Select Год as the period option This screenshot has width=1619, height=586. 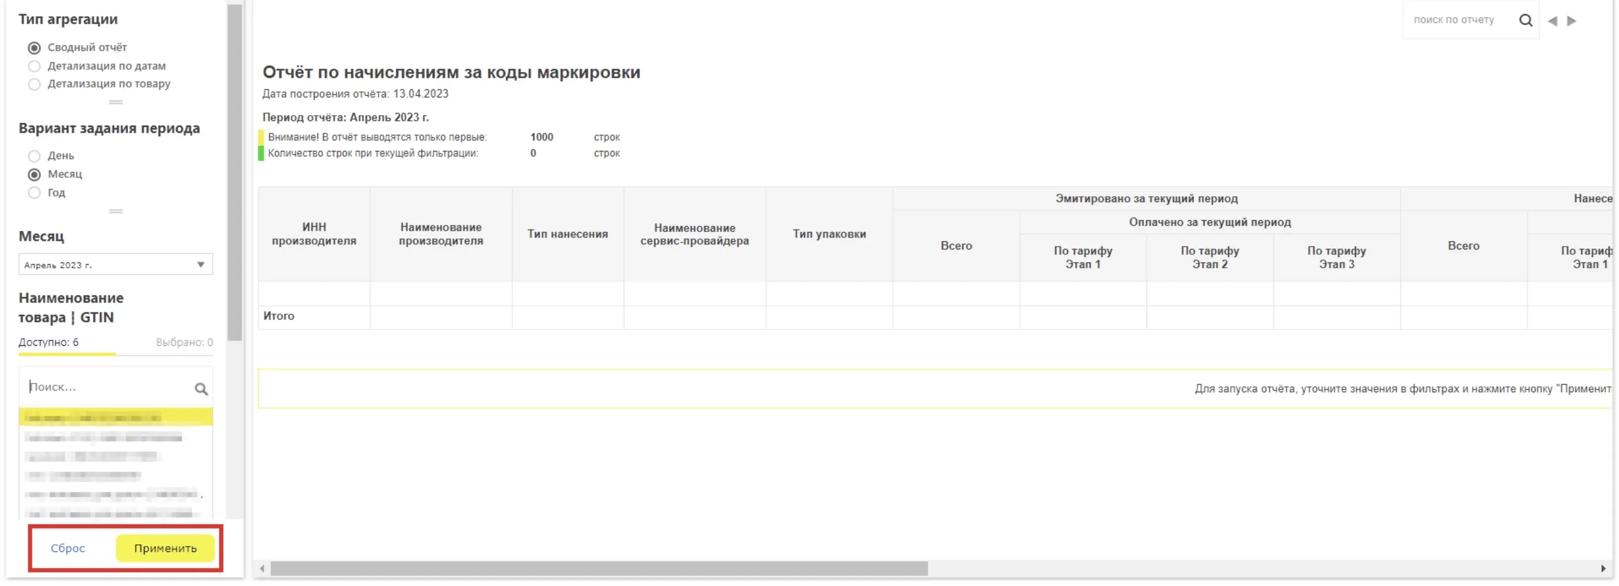[35, 193]
